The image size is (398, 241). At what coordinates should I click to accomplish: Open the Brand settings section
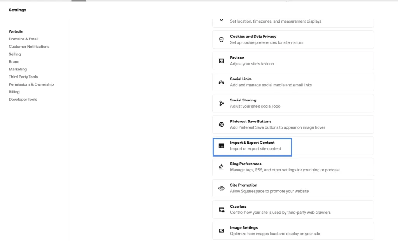coord(14,62)
